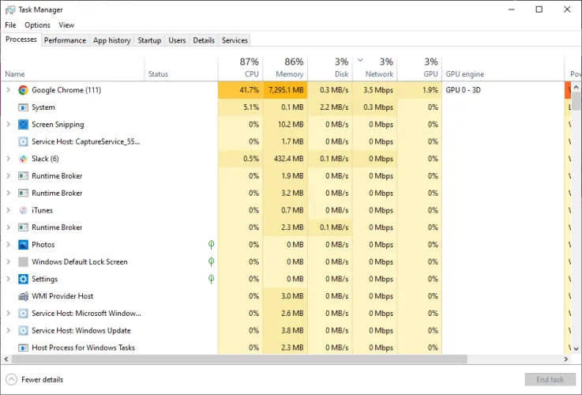Click the Windows Default Lock Screen icon

click(23, 262)
